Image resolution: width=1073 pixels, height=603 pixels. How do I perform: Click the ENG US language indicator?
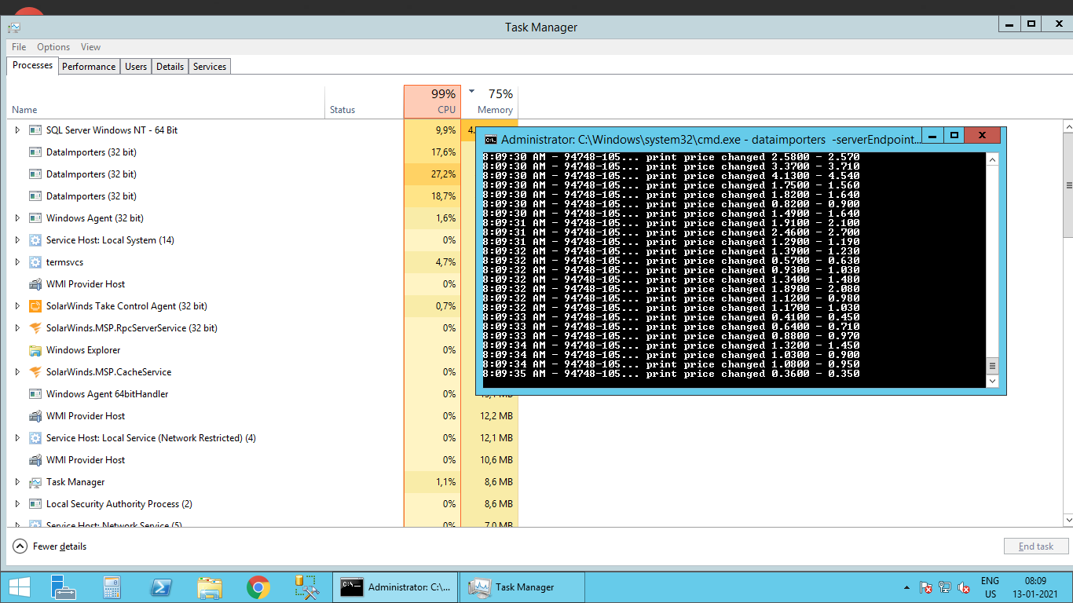click(990, 587)
